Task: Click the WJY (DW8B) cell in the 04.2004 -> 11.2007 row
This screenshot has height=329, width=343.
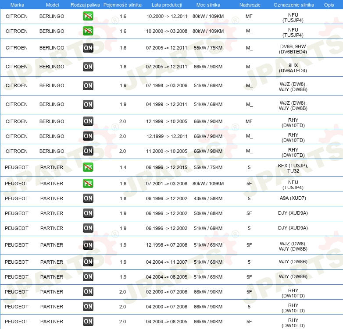Action: [x=293, y=262]
